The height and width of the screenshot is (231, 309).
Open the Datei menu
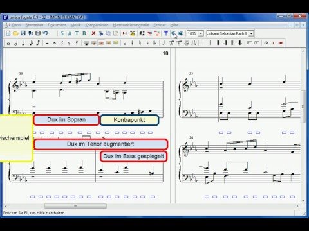[16, 25]
